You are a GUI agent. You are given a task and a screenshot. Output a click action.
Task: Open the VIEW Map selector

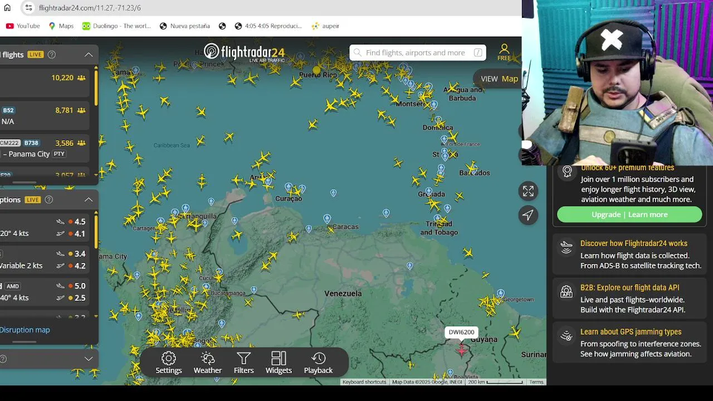[x=499, y=79]
